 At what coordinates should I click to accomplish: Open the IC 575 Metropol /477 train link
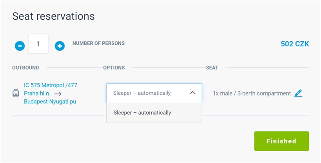click(51, 85)
